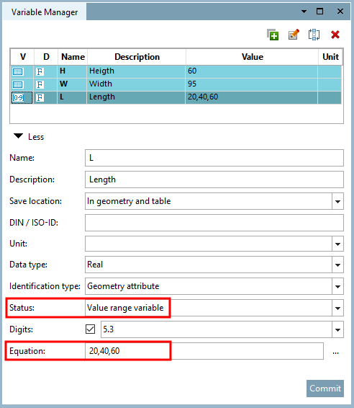Select variable name H in table

[72, 71]
